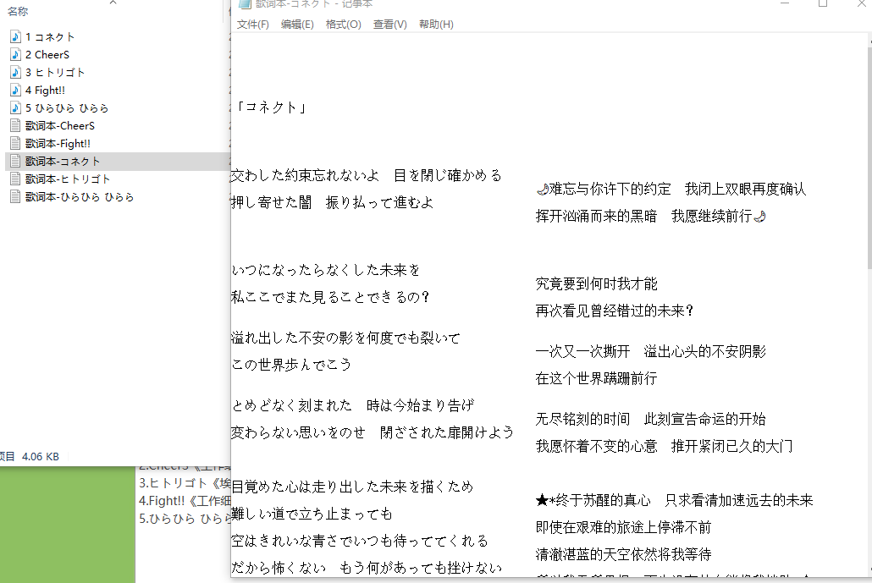Maximize the Notepad window
The width and height of the screenshot is (872, 583).
pos(823,4)
